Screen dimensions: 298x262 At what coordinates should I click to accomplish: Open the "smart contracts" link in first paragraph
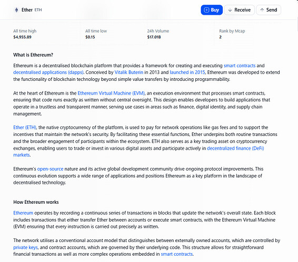tap(240, 66)
